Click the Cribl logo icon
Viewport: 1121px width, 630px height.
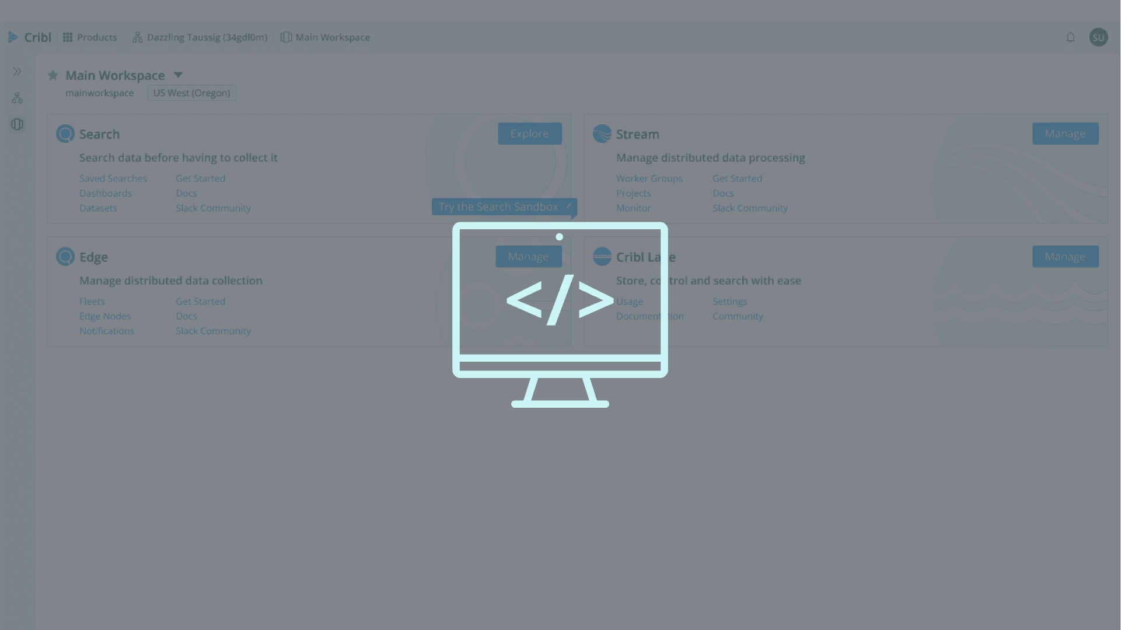coord(13,37)
